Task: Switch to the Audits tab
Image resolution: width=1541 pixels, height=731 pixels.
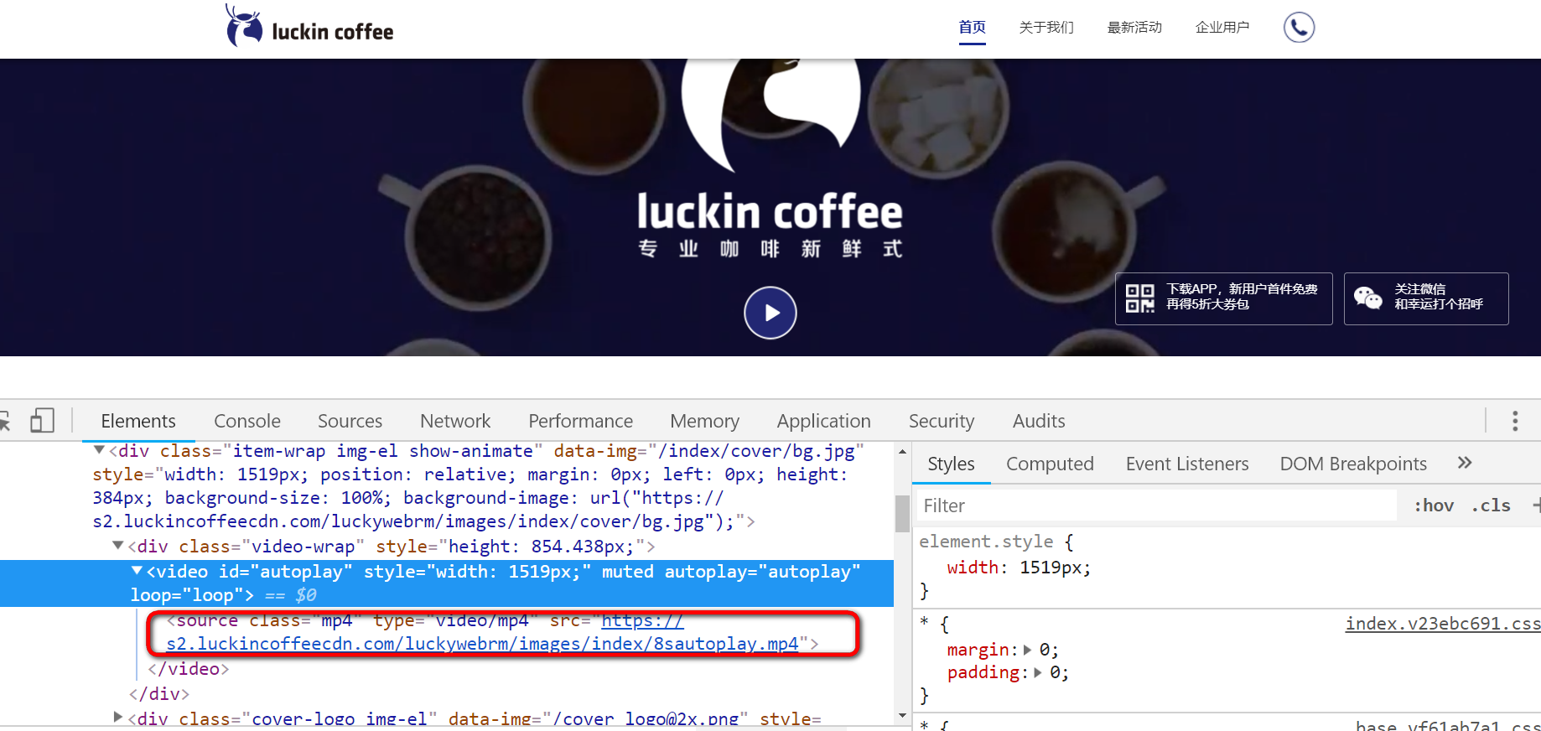Action: pos(1039,421)
